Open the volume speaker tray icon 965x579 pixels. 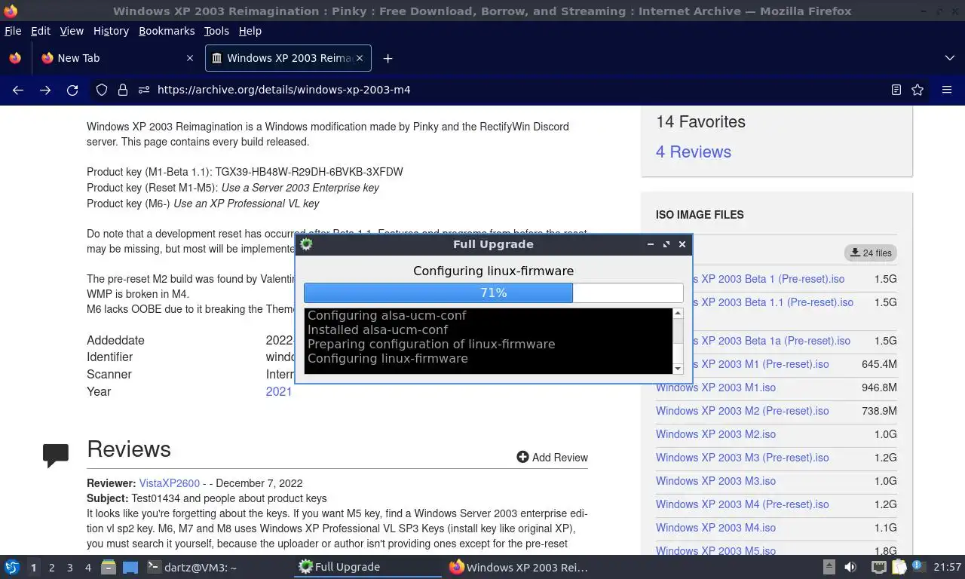coord(850,567)
